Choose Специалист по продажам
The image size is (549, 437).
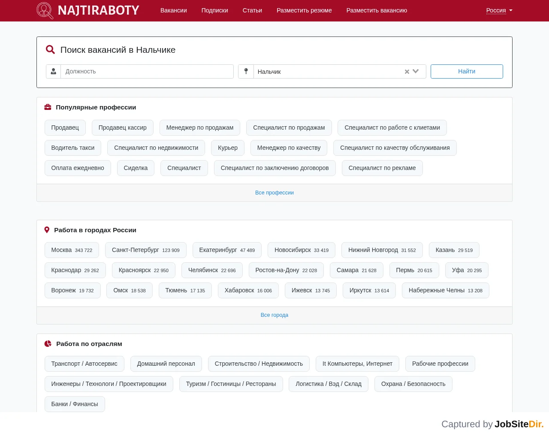pyautogui.click(x=289, y=127)
